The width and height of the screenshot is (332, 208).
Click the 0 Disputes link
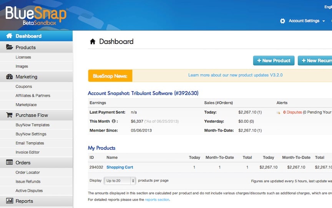[x=293, y=112]
